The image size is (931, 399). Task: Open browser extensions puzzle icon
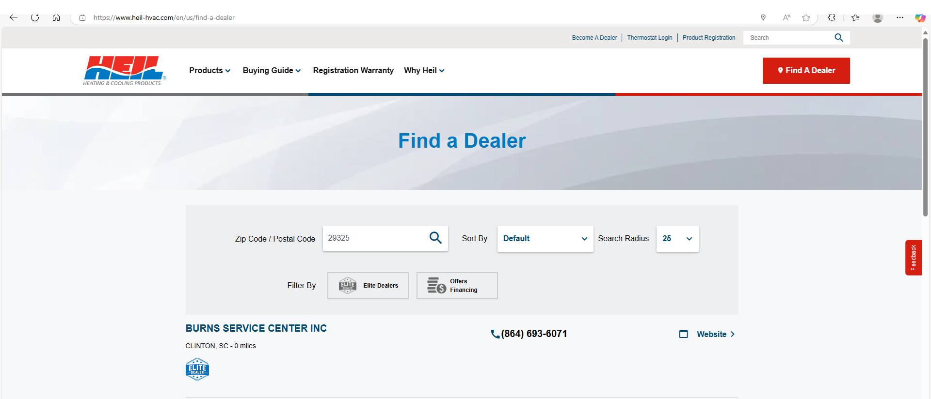click(x=832, y=18)
